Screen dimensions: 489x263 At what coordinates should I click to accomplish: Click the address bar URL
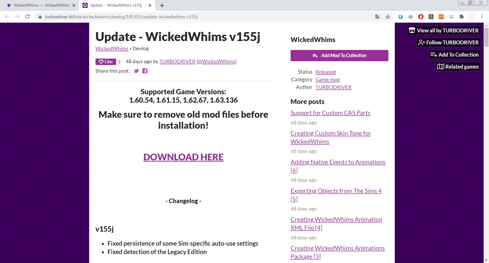121,17
